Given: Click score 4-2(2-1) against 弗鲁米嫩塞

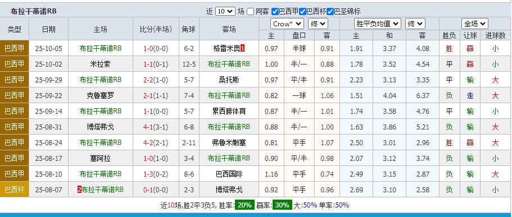Looking at the screenshot, I should pyautogui.click(x=156, y=142).
